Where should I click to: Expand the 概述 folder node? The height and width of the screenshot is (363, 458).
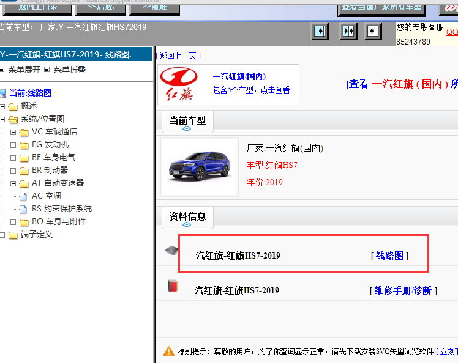point(2,106)
